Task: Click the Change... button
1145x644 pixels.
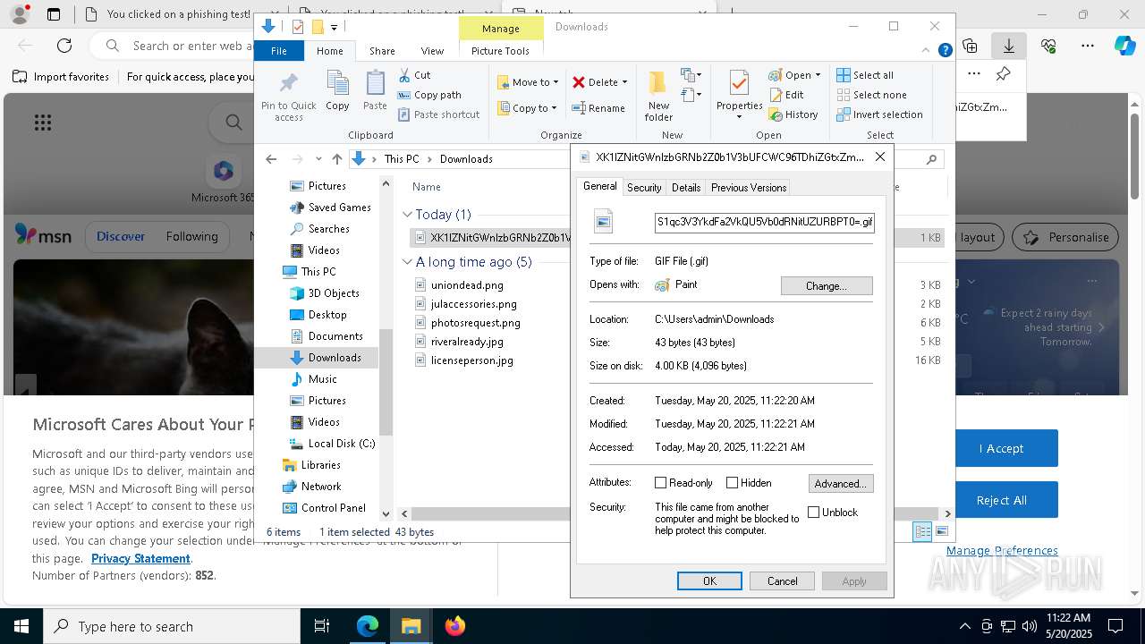Action: [827, 286]
